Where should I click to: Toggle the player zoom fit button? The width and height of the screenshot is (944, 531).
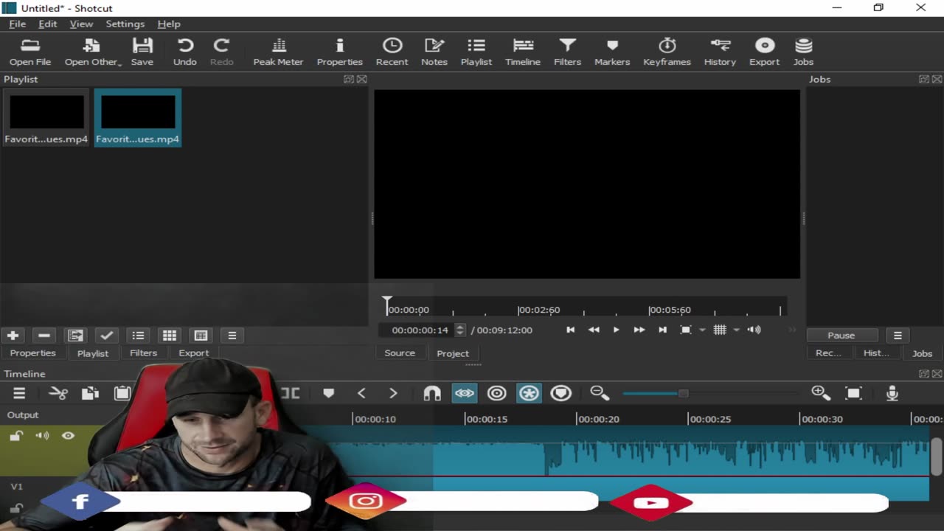(686, 330)
